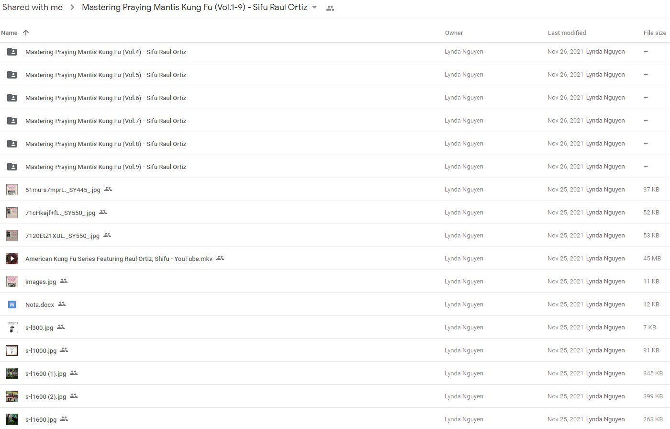Sort by the Name column header
Viewport: 670px width, 429px height.
[9, 33]
